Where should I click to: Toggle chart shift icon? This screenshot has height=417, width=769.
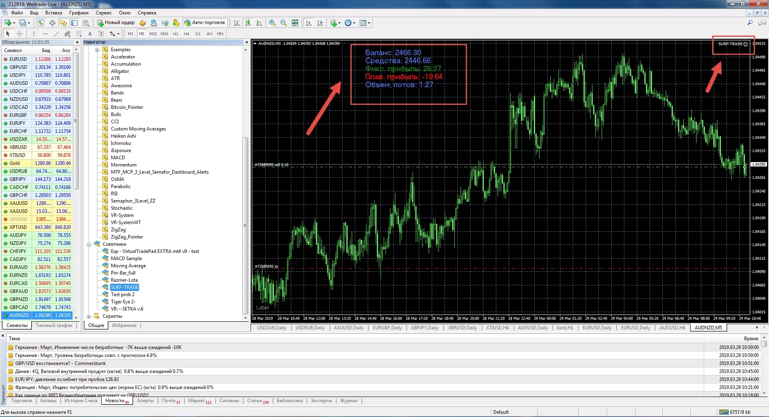tap(320, 23)
